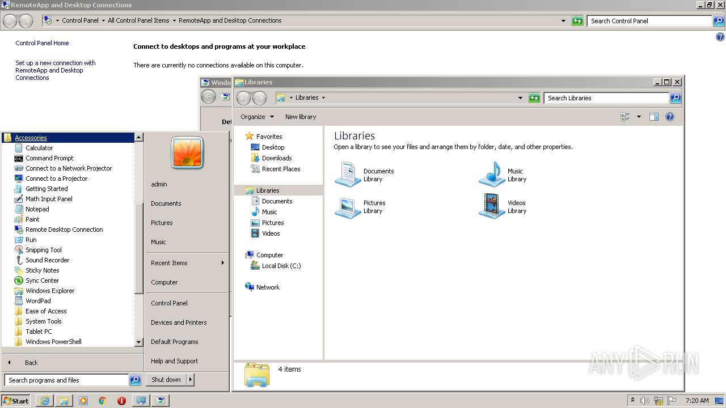Launch Command Prompt

point(49,158)
